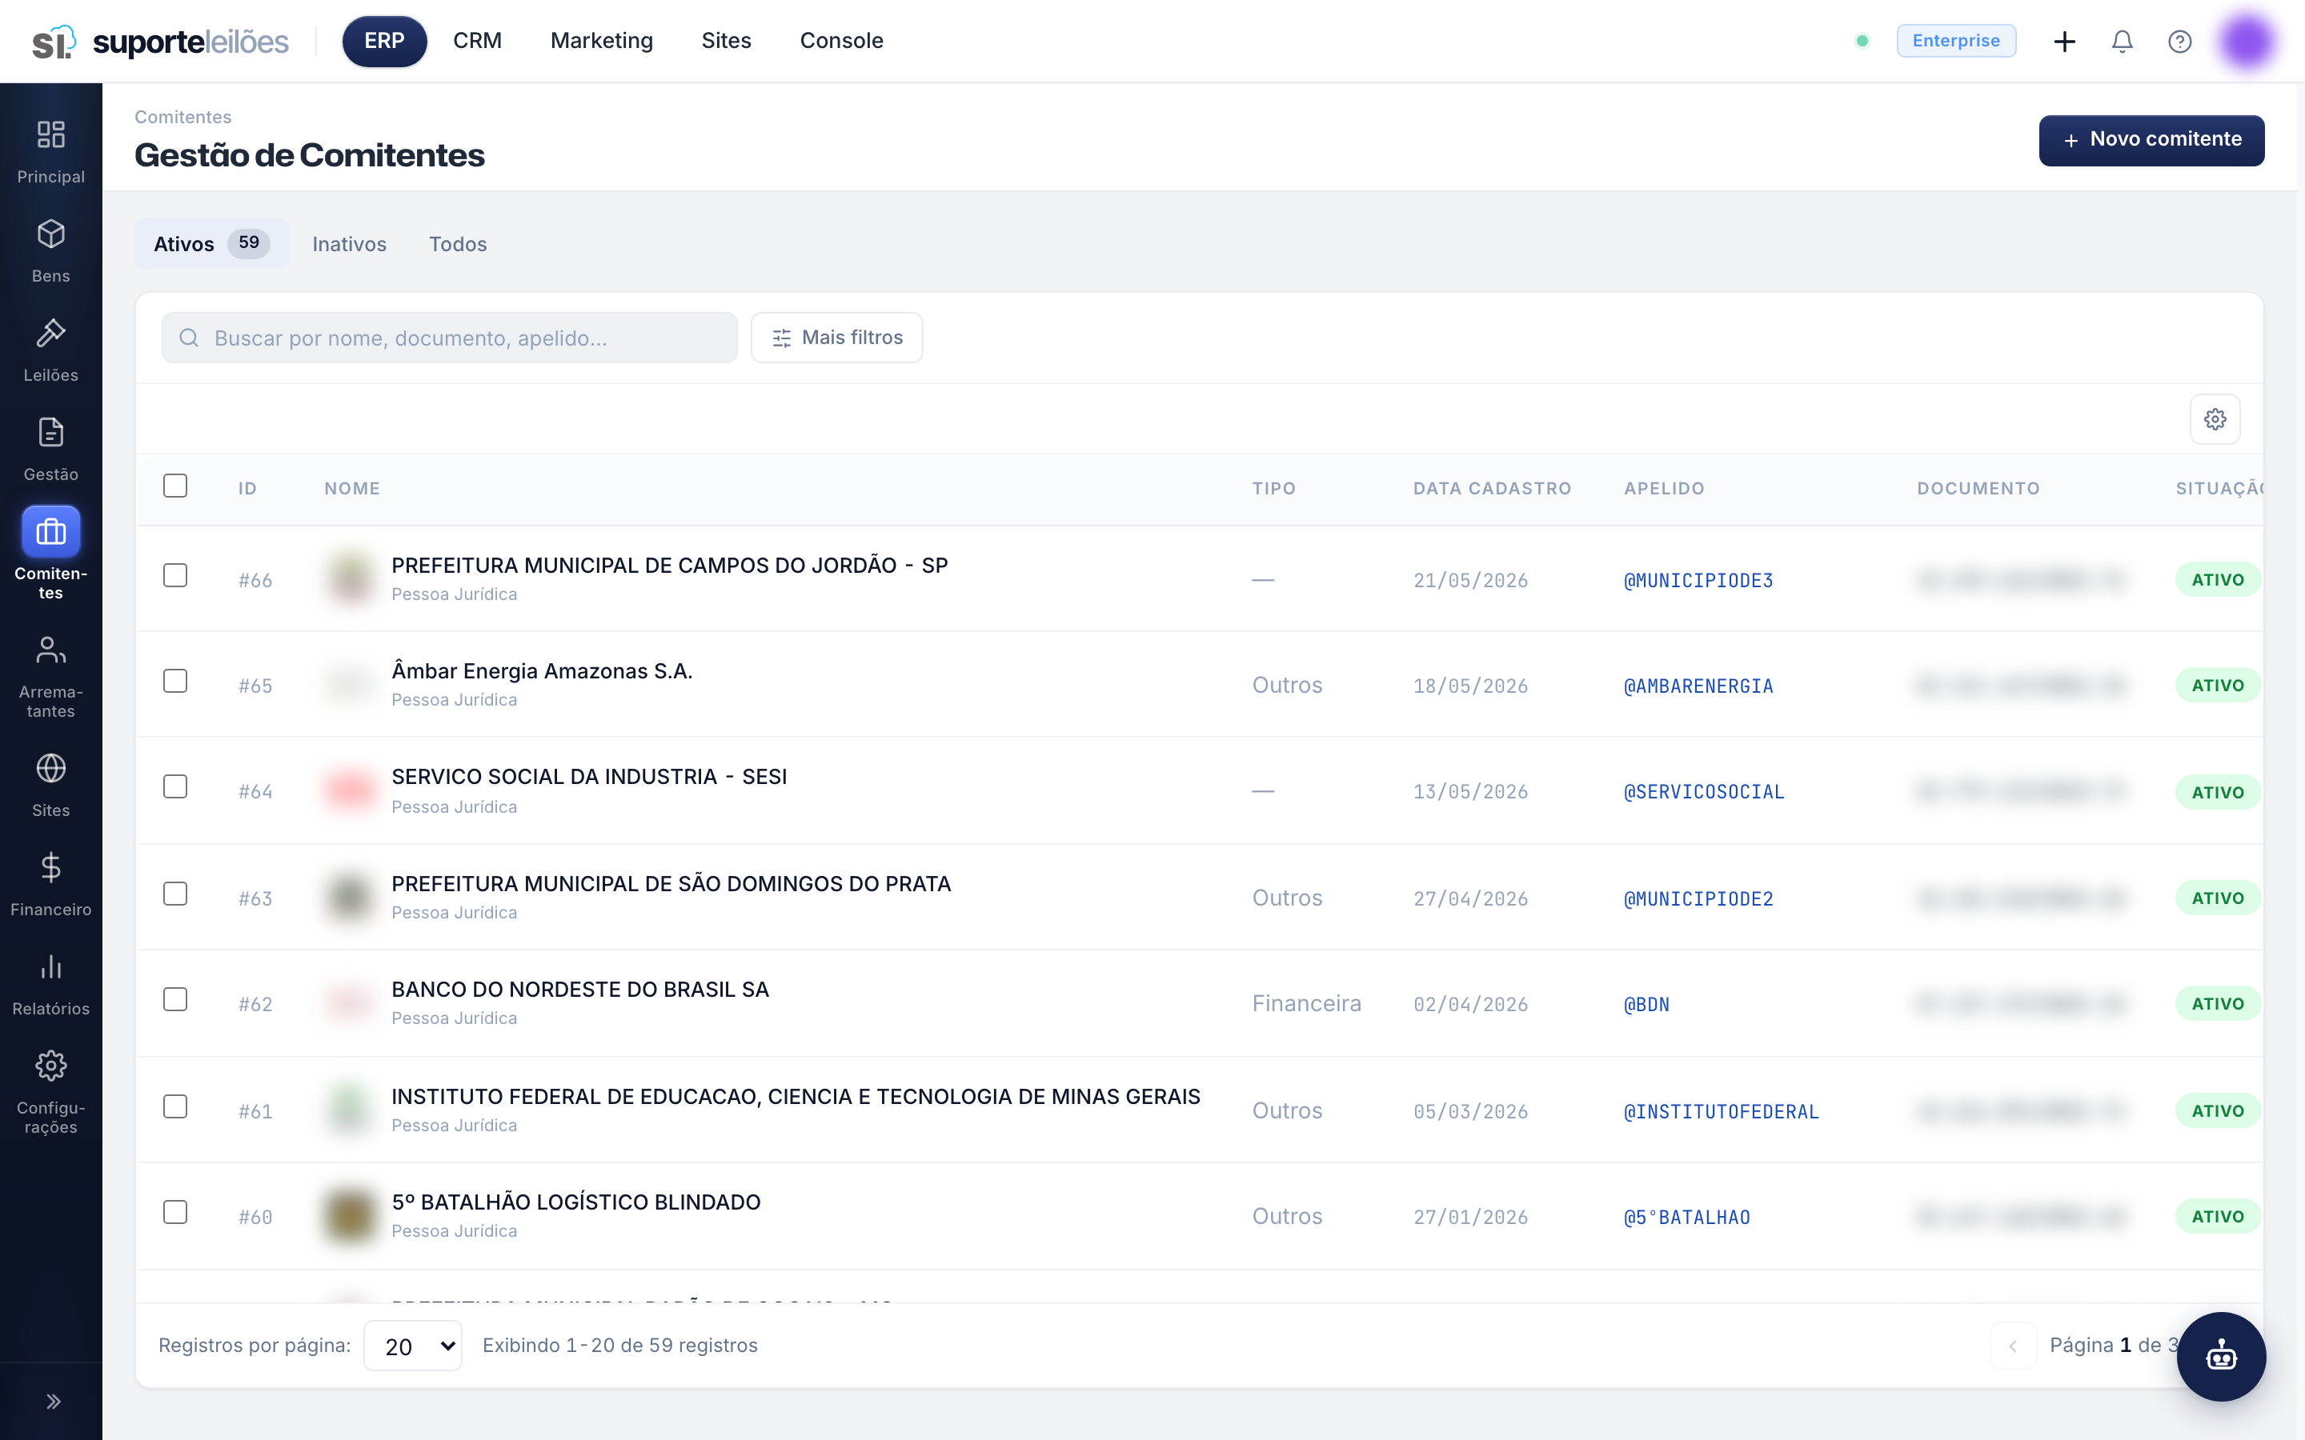Click the Financeira type cell
Screen dimensions: 2305x1440
1306,1004
